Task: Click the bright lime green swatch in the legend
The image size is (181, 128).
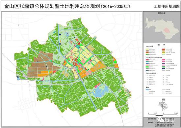Action: coord(147,67)
